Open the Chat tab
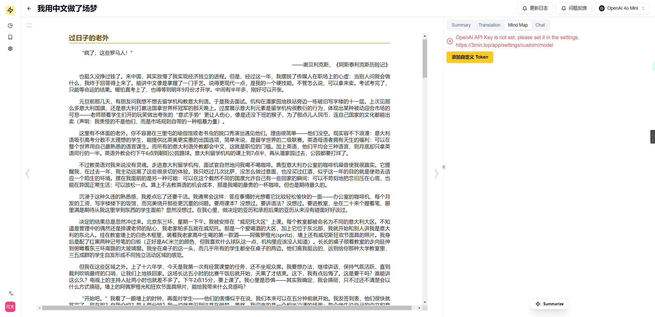Viewport: 655px width, 317px height. pyautogui.click(x=540, y=25)
